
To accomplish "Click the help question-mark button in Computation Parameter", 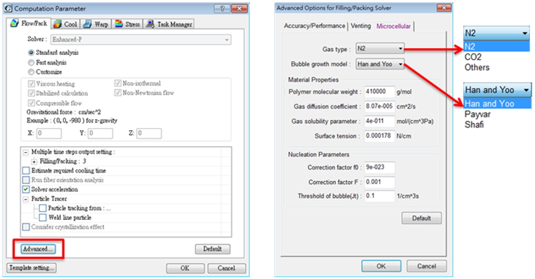I will point(222,8).
